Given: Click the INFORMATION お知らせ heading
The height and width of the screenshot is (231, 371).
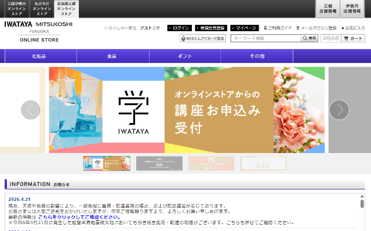Looking at the screenshot, I should pyautogui.click(x=39, y=184).
